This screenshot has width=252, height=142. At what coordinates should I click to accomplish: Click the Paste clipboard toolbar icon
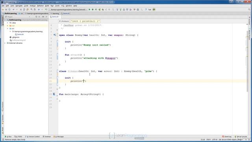click(x=27, y=9)
